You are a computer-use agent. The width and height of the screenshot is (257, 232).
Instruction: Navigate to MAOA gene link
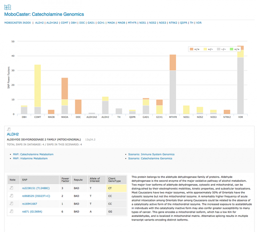coord(111,23)
